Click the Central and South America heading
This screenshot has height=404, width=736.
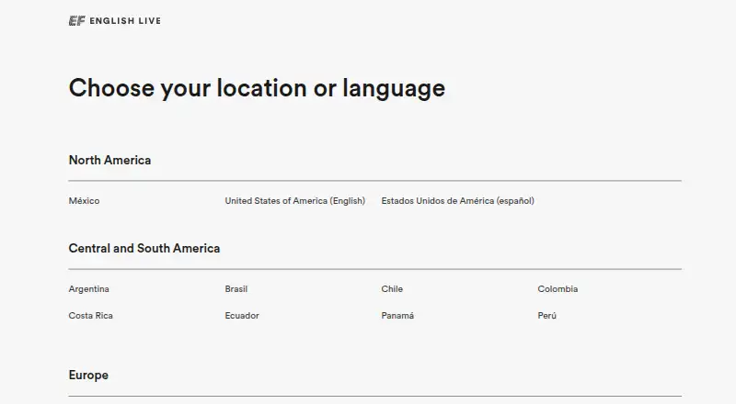144,249
